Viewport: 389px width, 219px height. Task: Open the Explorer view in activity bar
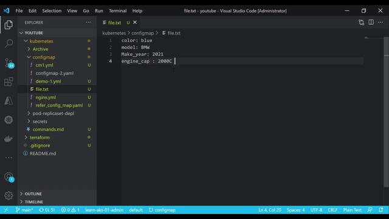pos(9,24)
